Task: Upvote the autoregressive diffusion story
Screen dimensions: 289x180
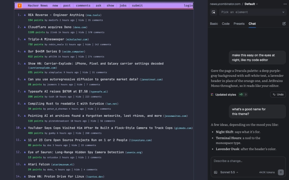Action: tap(25, 79)
